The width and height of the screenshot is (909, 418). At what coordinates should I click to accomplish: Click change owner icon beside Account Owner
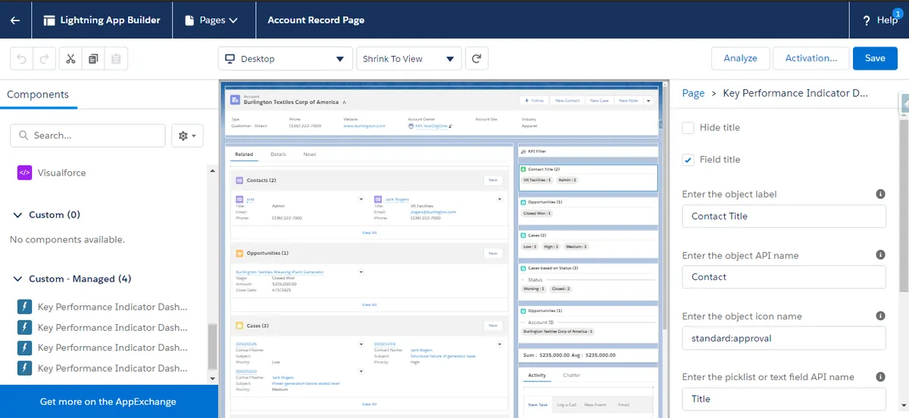point(451,126)
